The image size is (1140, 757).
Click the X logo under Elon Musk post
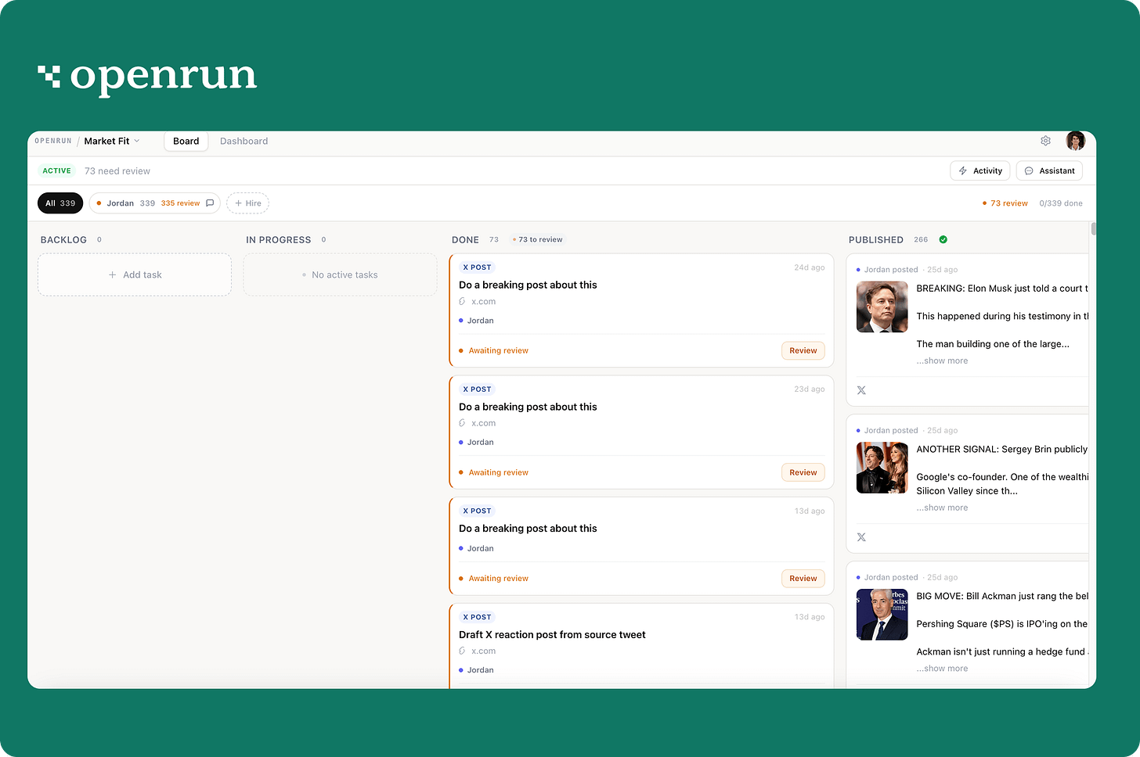click(861, 390)
